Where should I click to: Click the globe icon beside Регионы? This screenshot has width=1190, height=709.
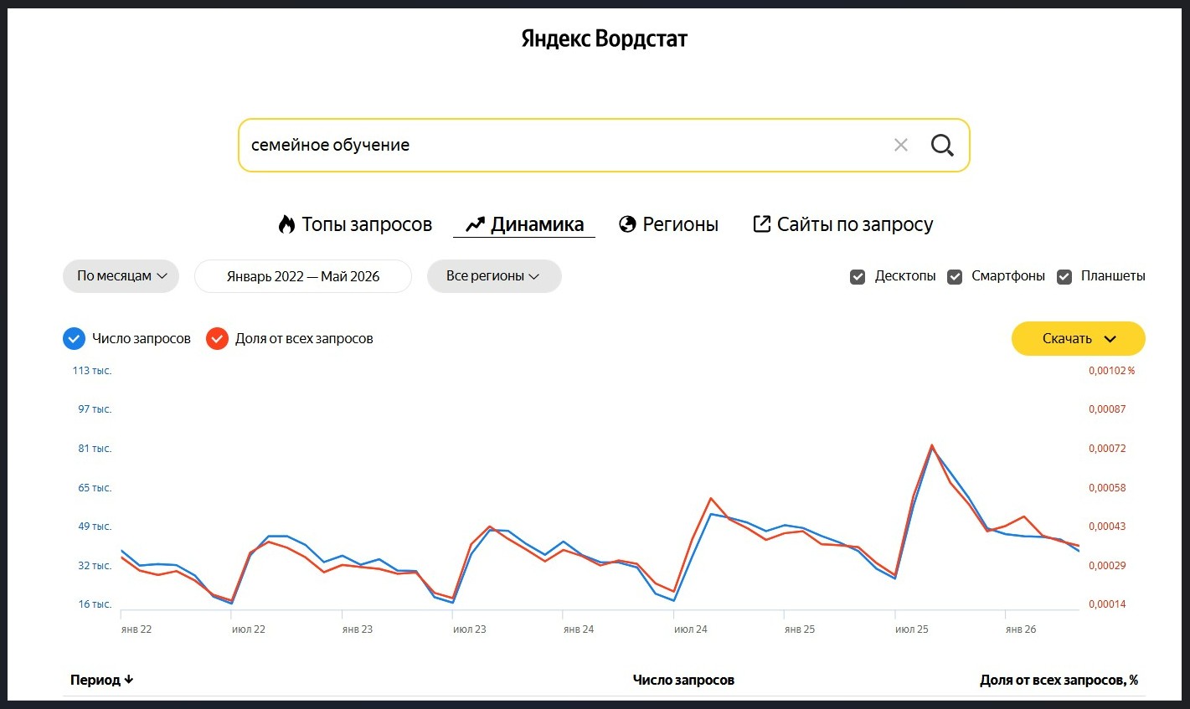coord(627,224)
